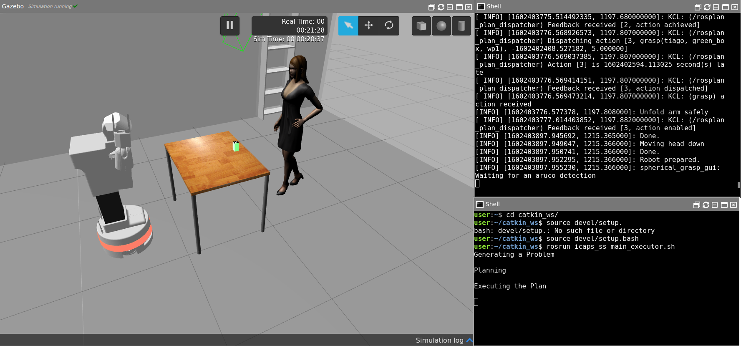The height and width of the screenshot is (346, 741).
Task: Click 'Unfold arm safely' log line
Action: (592, 112)
